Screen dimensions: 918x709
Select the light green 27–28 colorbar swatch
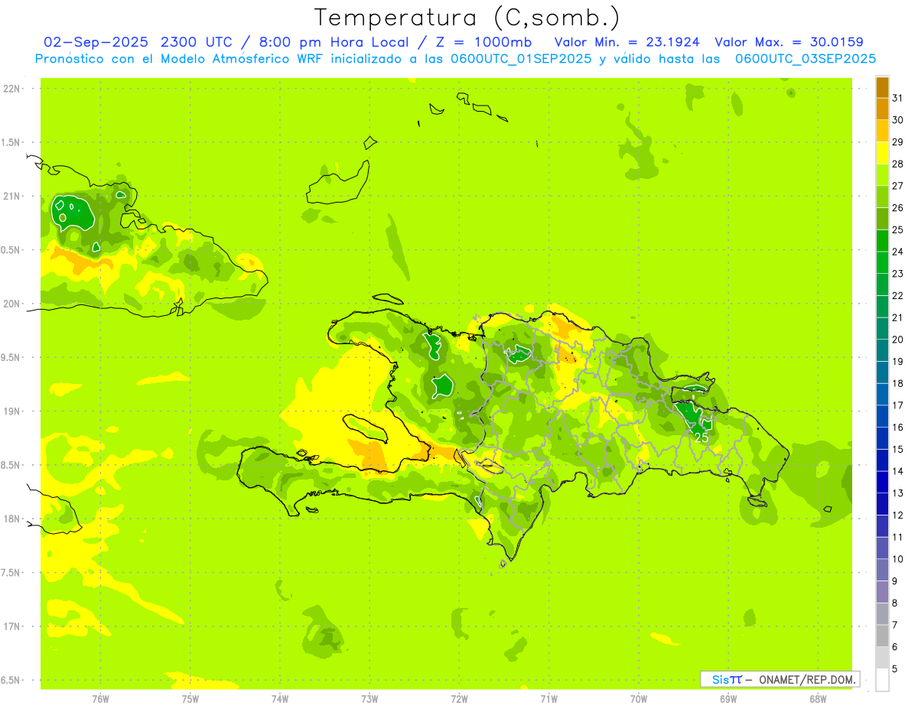point(882,174)
